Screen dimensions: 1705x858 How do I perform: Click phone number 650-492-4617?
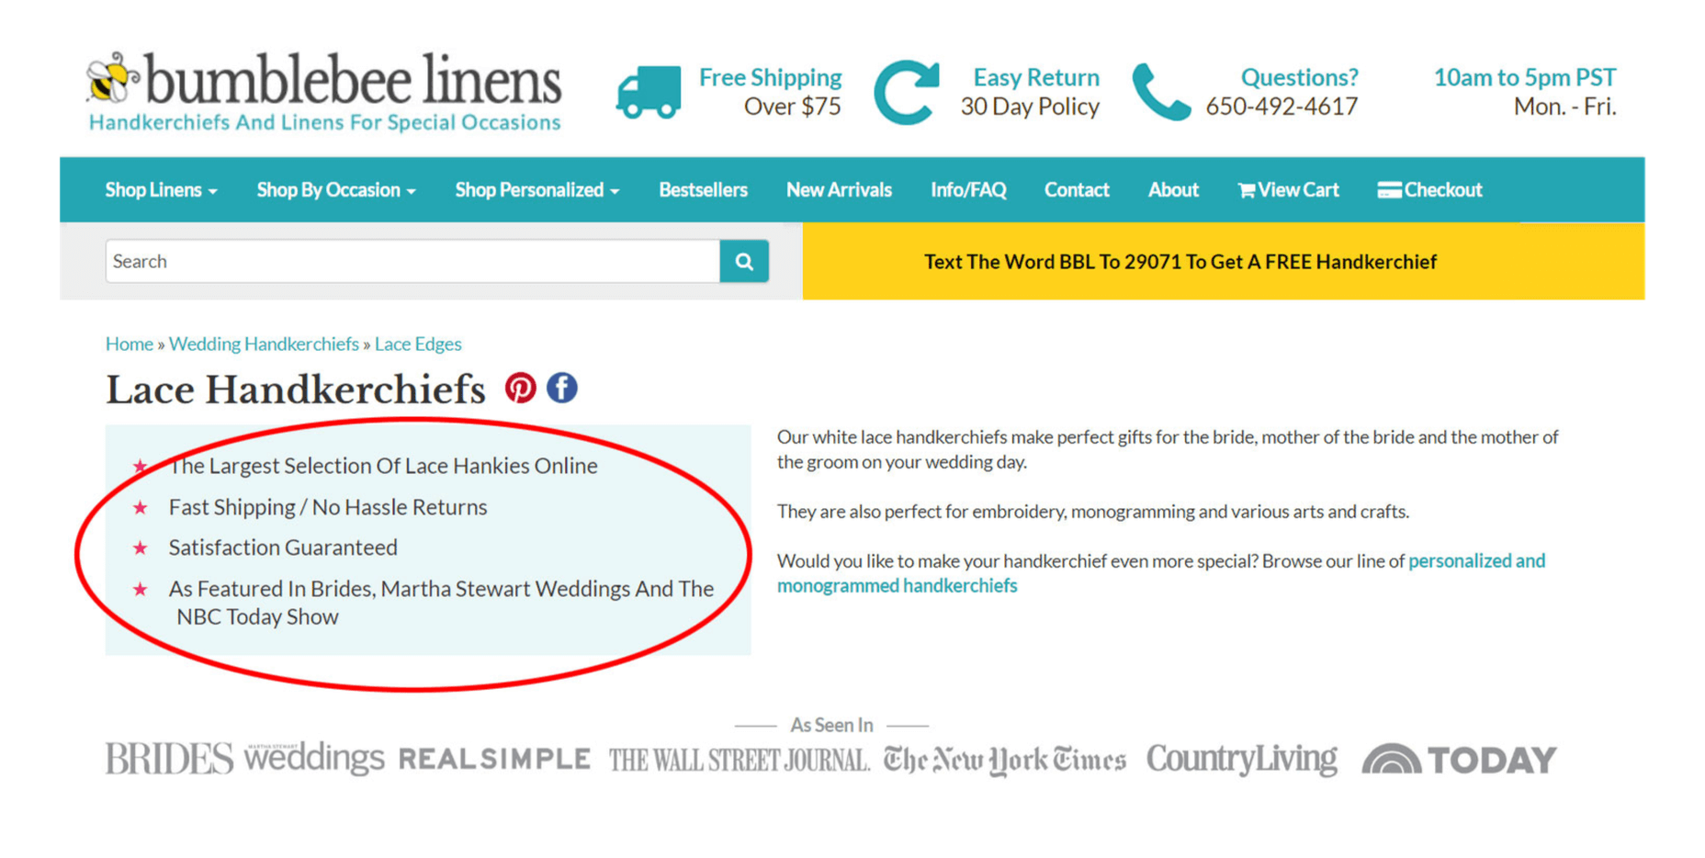pyautogui.click(x=1282, y=107)
